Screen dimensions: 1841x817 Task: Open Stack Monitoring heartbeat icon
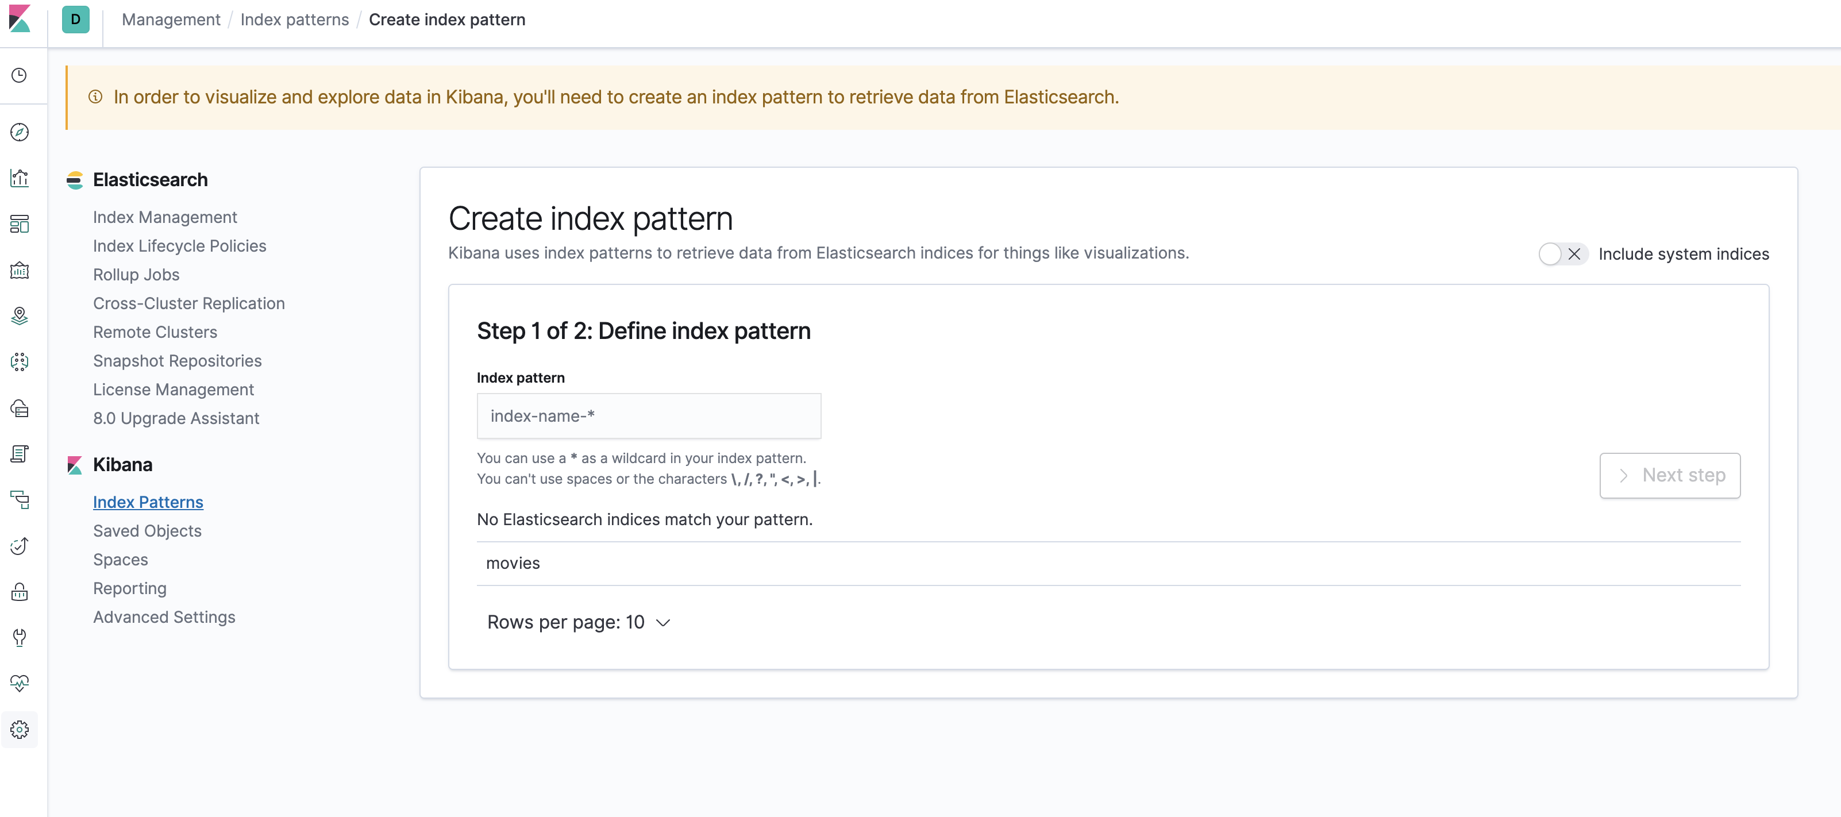[x=20, y=683]
